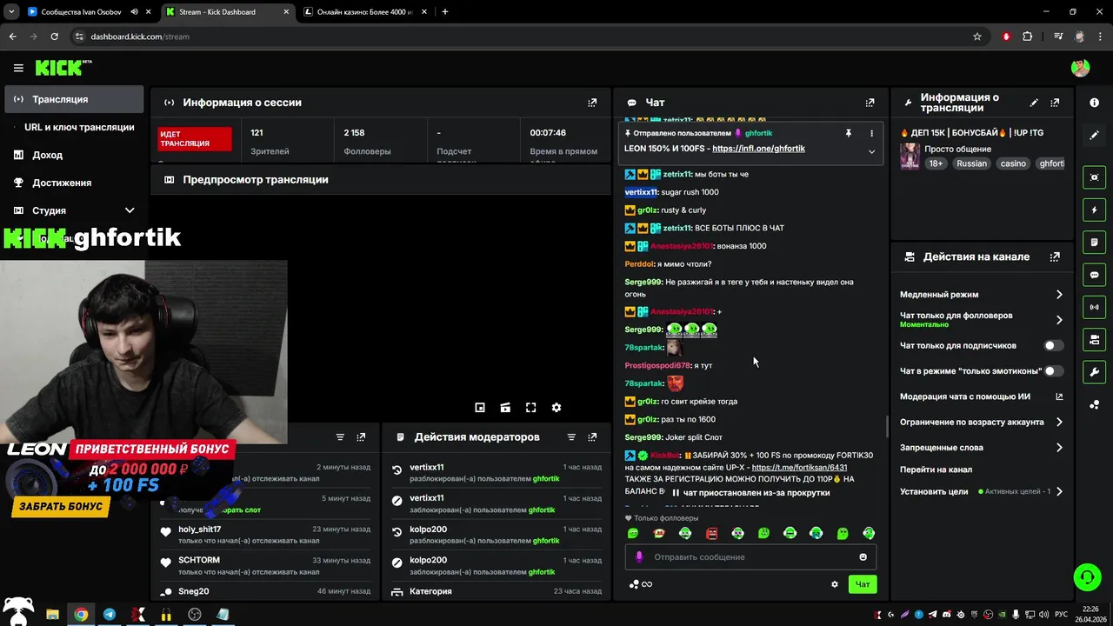Open File Explorer from the Windows taskbar
The width and height of the screenshot is (1113, 626).
coord(52,615)
